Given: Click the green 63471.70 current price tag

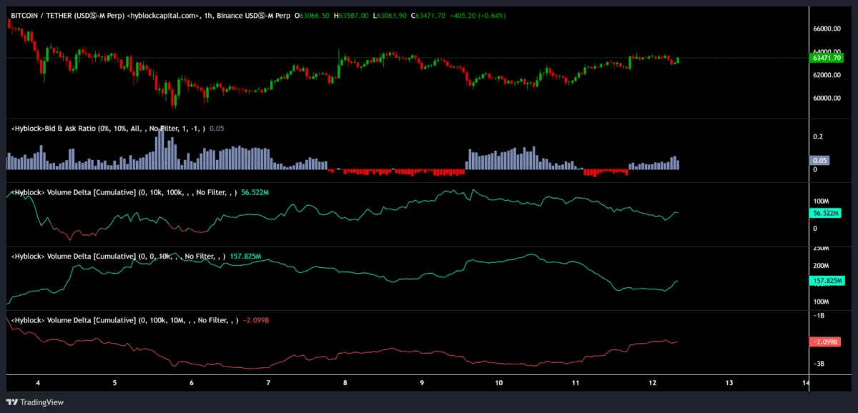Looking at the screenshot, I should [824, 58].
